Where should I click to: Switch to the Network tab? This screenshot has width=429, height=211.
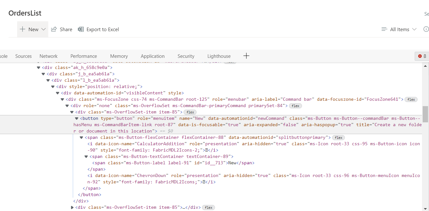pos(48,56)
